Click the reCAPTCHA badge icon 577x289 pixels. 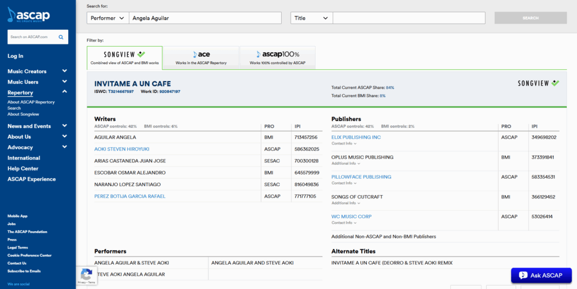tap(86, 275)
